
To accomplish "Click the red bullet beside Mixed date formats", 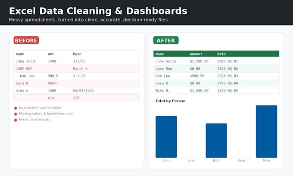I will [x=16, y=120].
